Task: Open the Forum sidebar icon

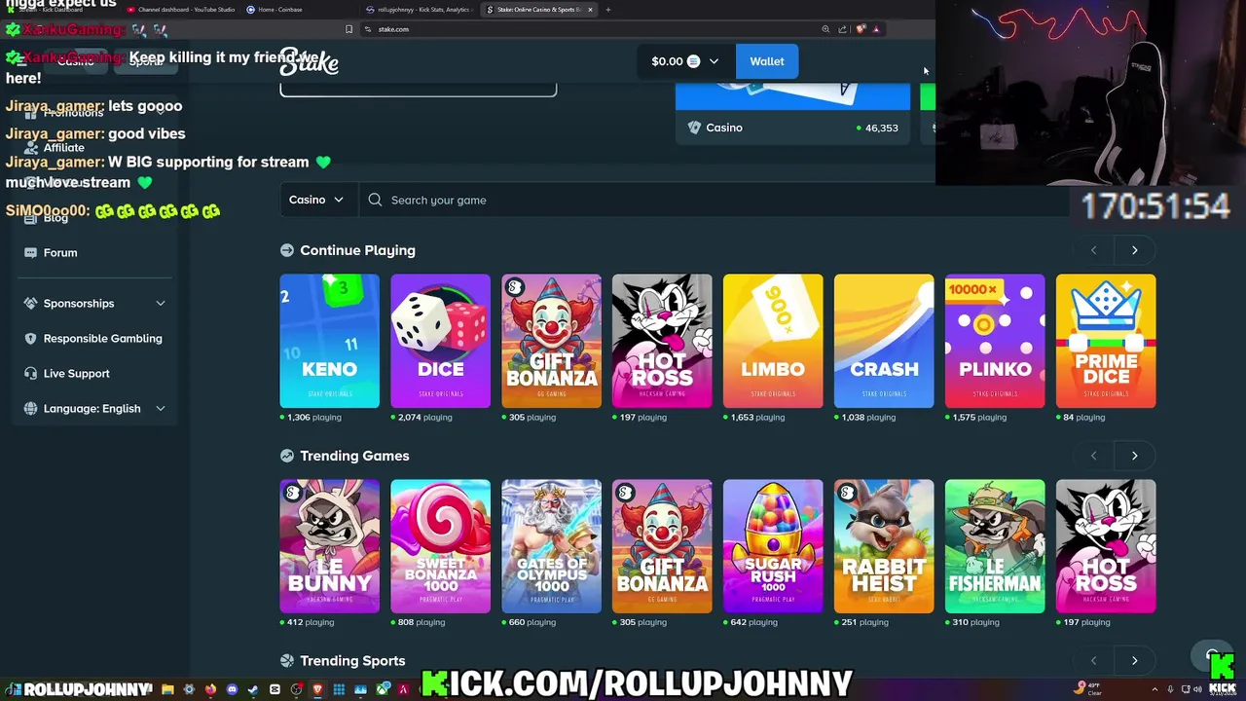Action: click(x=30, y=252)
